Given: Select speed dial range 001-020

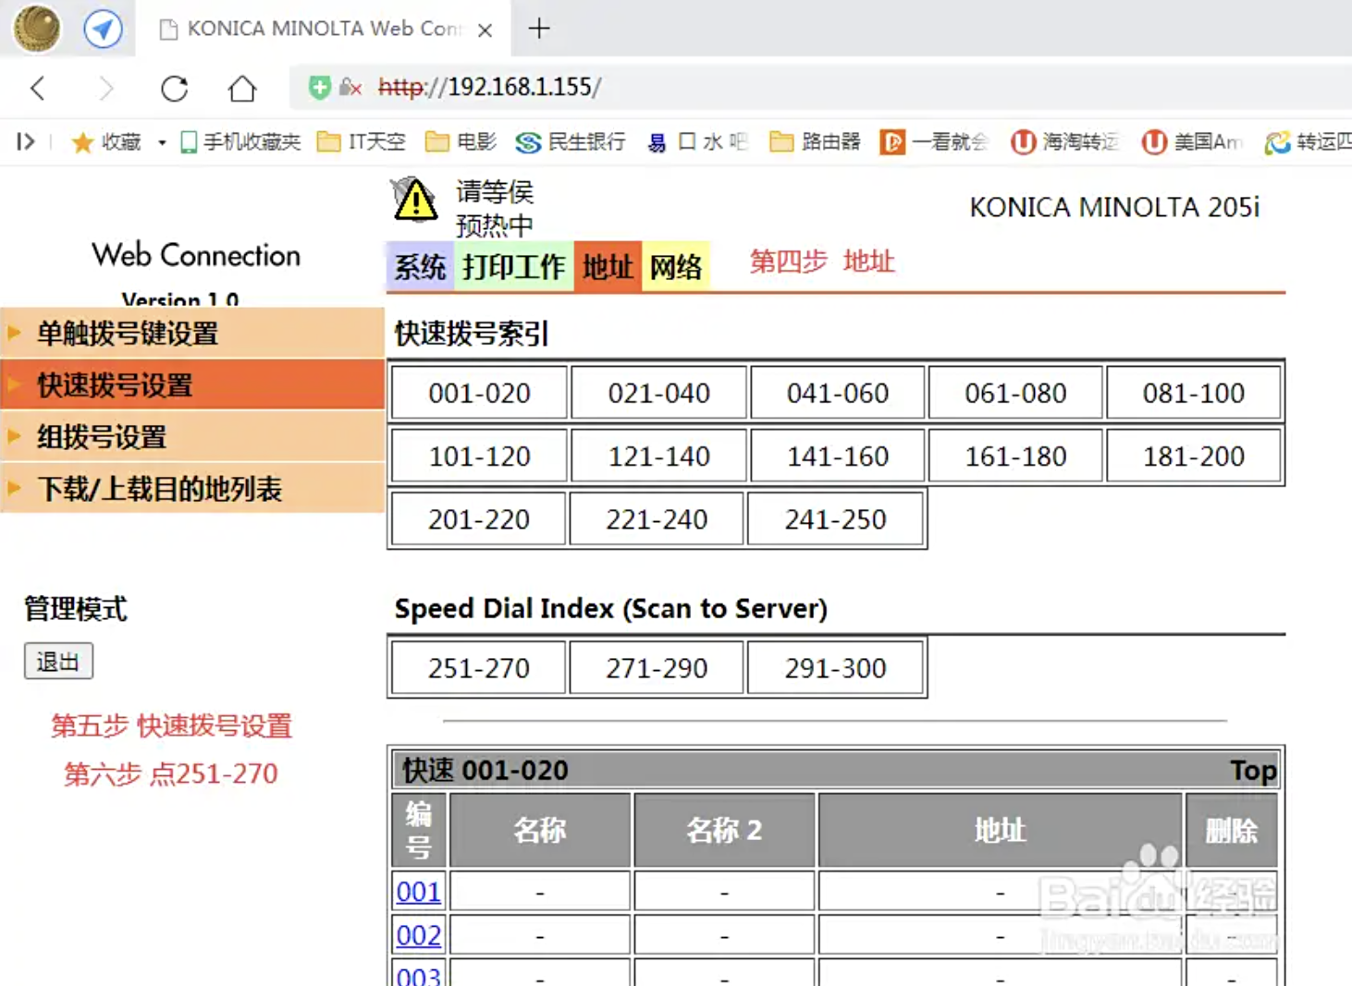Looking at the screenshot, I should (479, 393).
